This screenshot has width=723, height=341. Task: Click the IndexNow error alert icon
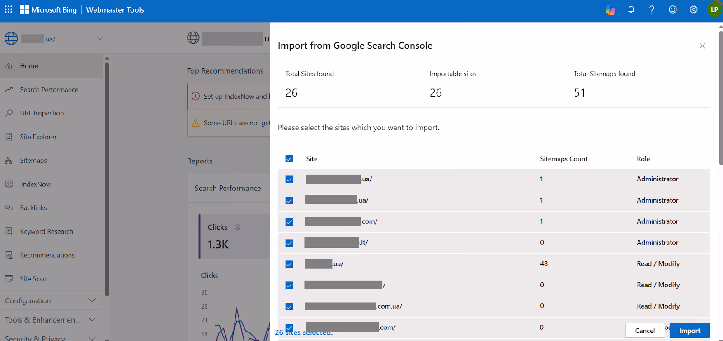point(196,96)
